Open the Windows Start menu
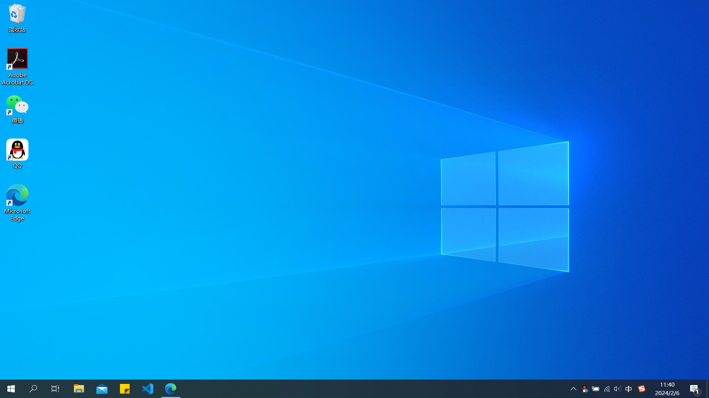Image resolution: width=709 pixels, height=398 pixels. click(x=11, y=389)
